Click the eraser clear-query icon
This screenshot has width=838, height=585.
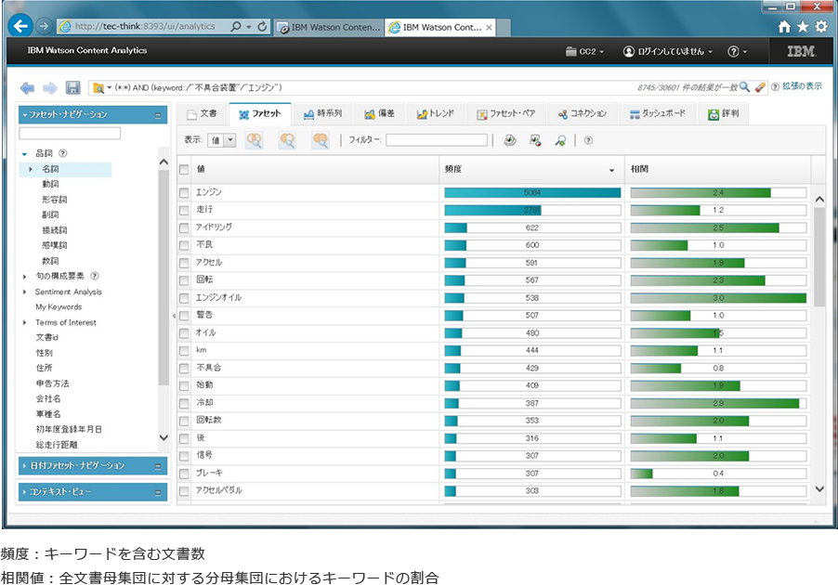point(760,87)
